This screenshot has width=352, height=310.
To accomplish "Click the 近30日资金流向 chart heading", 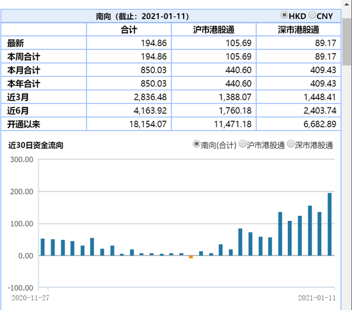I will click(36, 145).
